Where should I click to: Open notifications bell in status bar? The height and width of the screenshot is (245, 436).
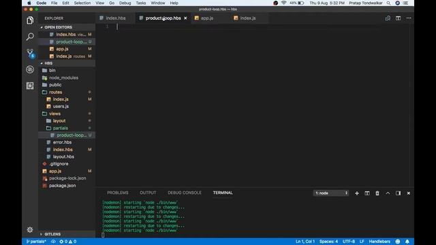[407, 242]
